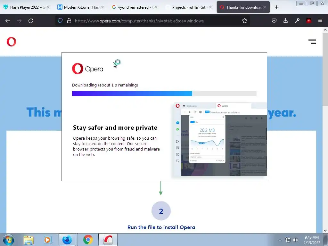Viewport: 328px width, 246px height.
Task: Close the ModernKit.one tab
Action: click(x=102, y=7)
